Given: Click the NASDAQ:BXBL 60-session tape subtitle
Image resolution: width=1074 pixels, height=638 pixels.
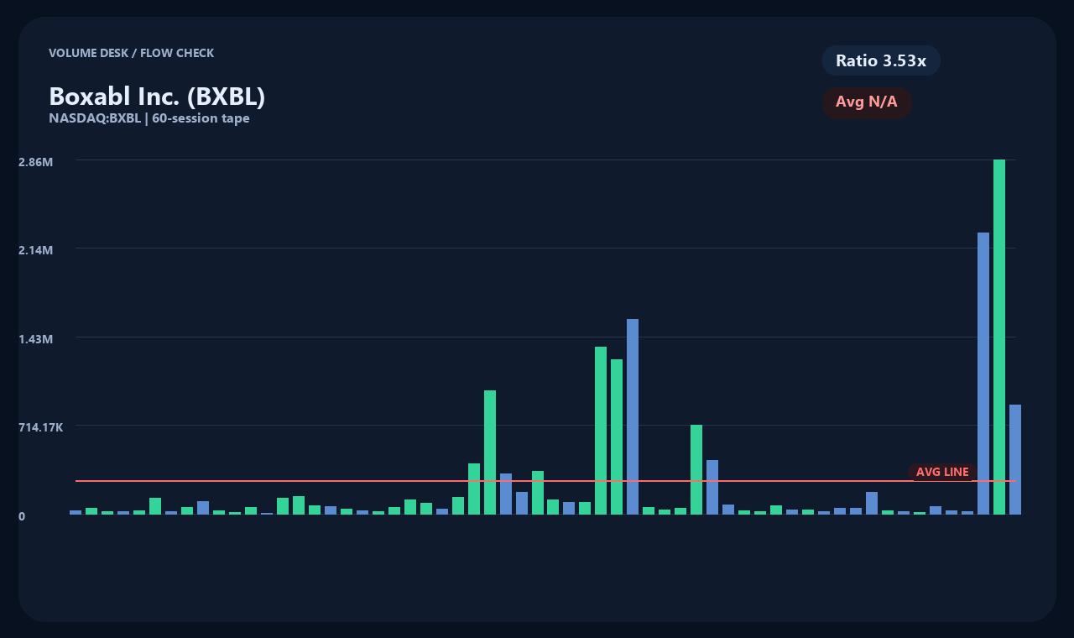Looking at the screenshot, I should click(x=149, y=118).
